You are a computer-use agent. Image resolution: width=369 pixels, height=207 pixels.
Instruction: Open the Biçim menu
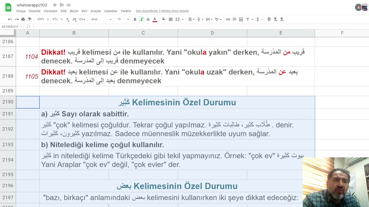point(74,11)
